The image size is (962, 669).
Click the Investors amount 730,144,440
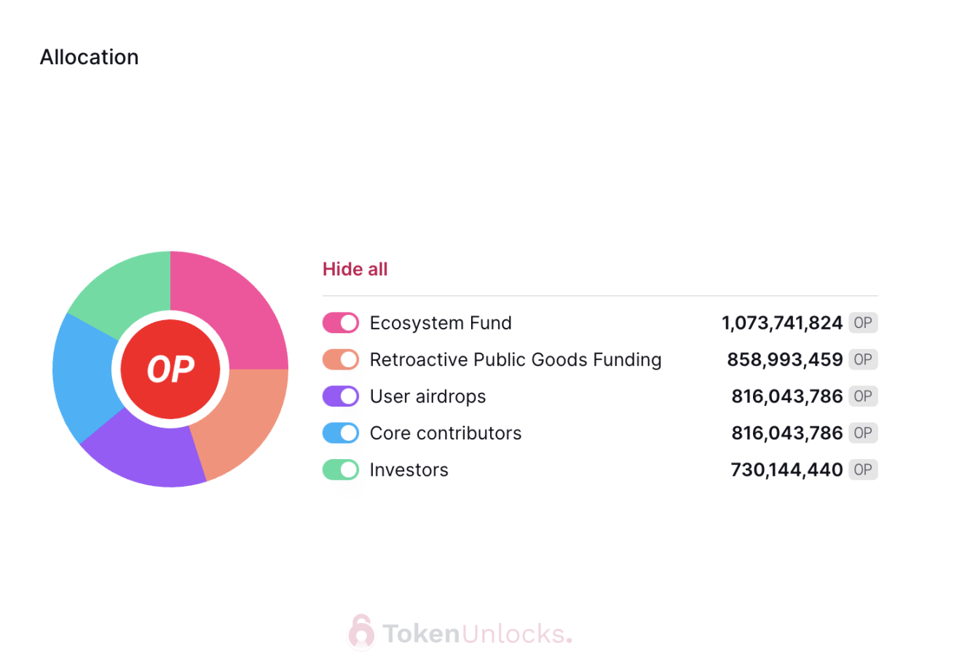click(786, 470)
